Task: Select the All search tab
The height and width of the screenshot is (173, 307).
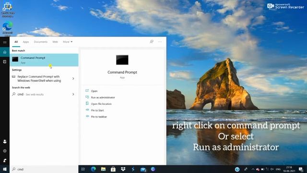Action: (16, 42)
